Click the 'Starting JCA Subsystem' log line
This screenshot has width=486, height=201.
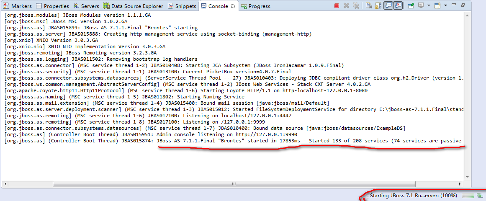174,65
